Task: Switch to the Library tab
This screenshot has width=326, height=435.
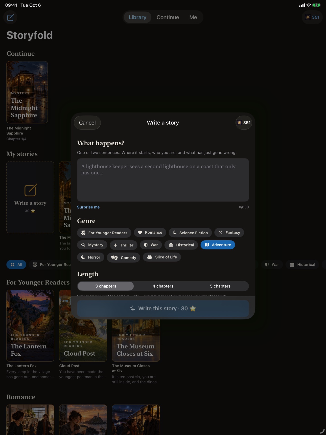Action: coord(137,17)
